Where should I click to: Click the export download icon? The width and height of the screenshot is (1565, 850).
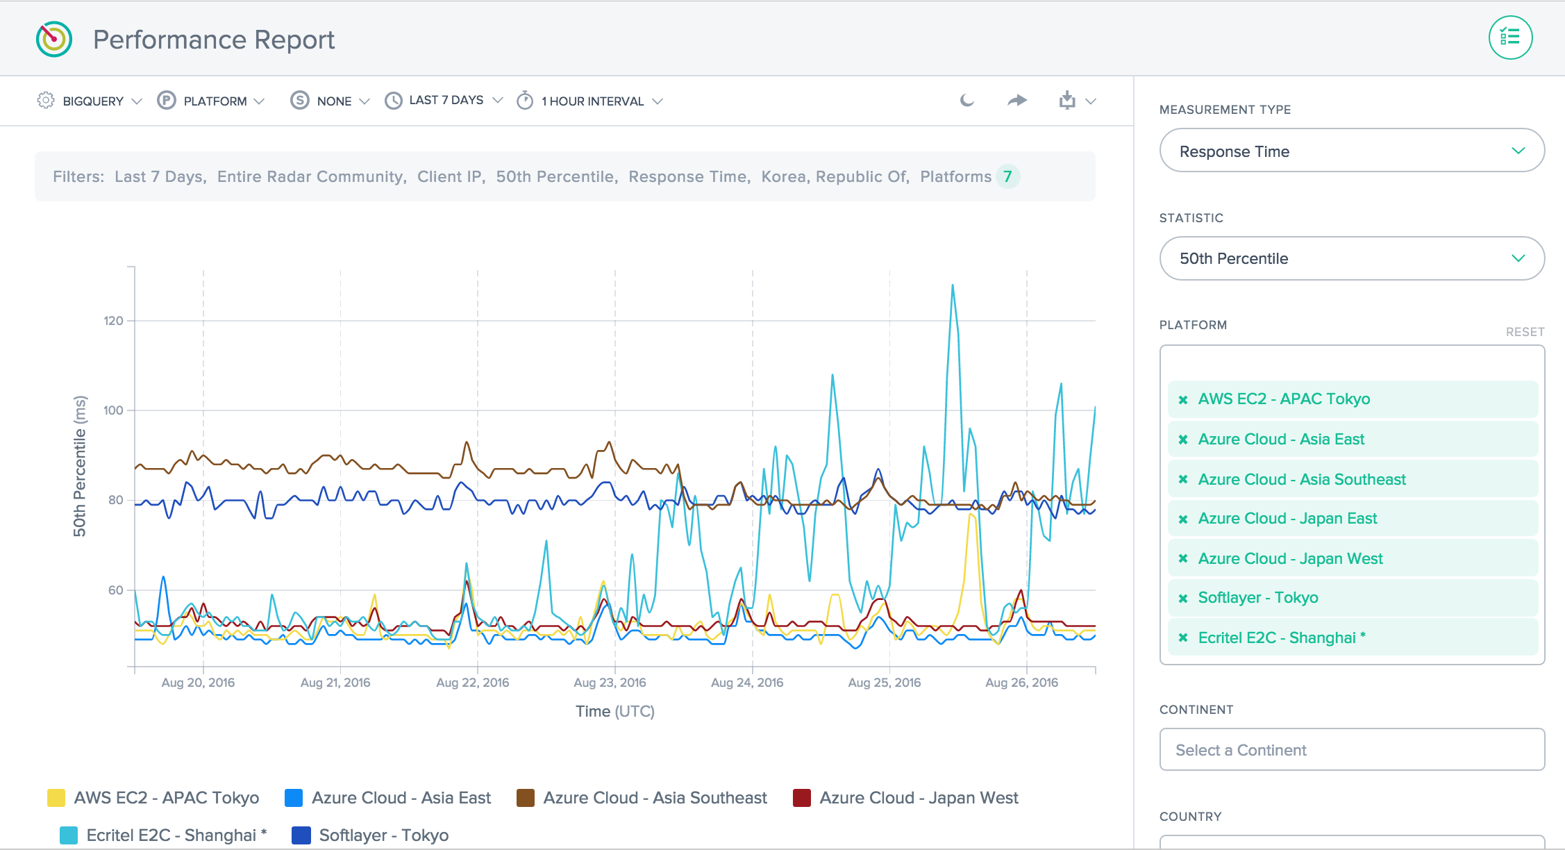[1068, 101]
